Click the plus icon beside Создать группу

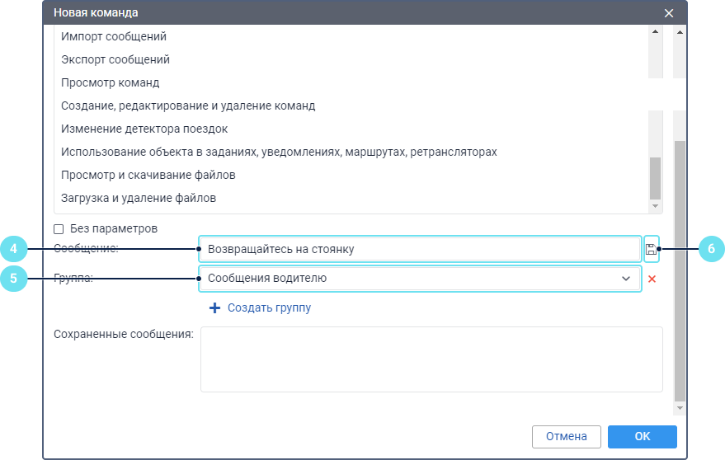215,308
